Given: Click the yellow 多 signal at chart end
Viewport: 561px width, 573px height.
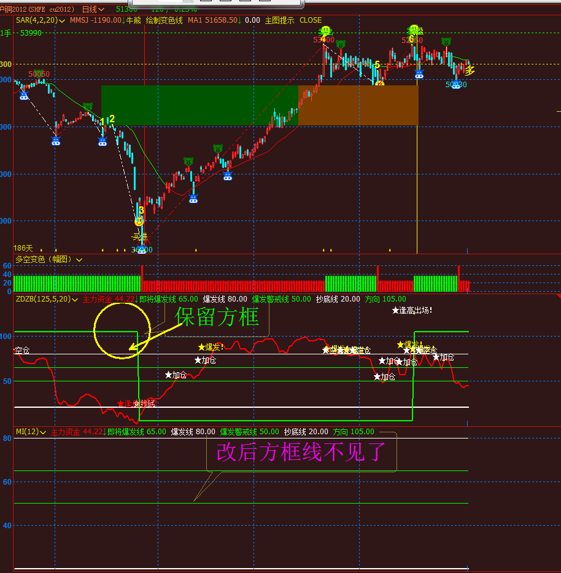Looking at the screenshot, I should (x=470, y=70).
